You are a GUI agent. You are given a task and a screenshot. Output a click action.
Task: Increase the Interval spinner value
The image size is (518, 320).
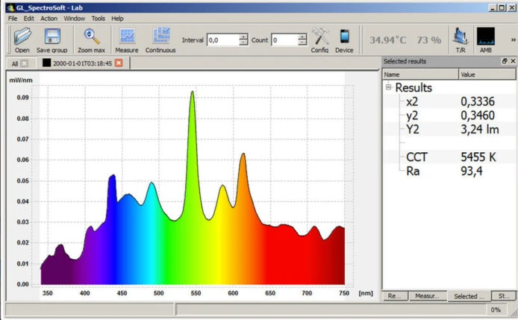coord(244,37)
